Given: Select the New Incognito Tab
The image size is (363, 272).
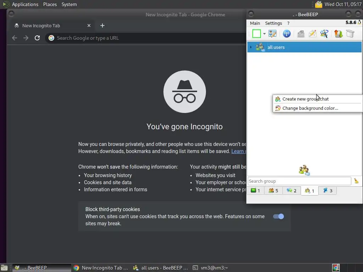Looking at the screenshot, I should point(51,25).
